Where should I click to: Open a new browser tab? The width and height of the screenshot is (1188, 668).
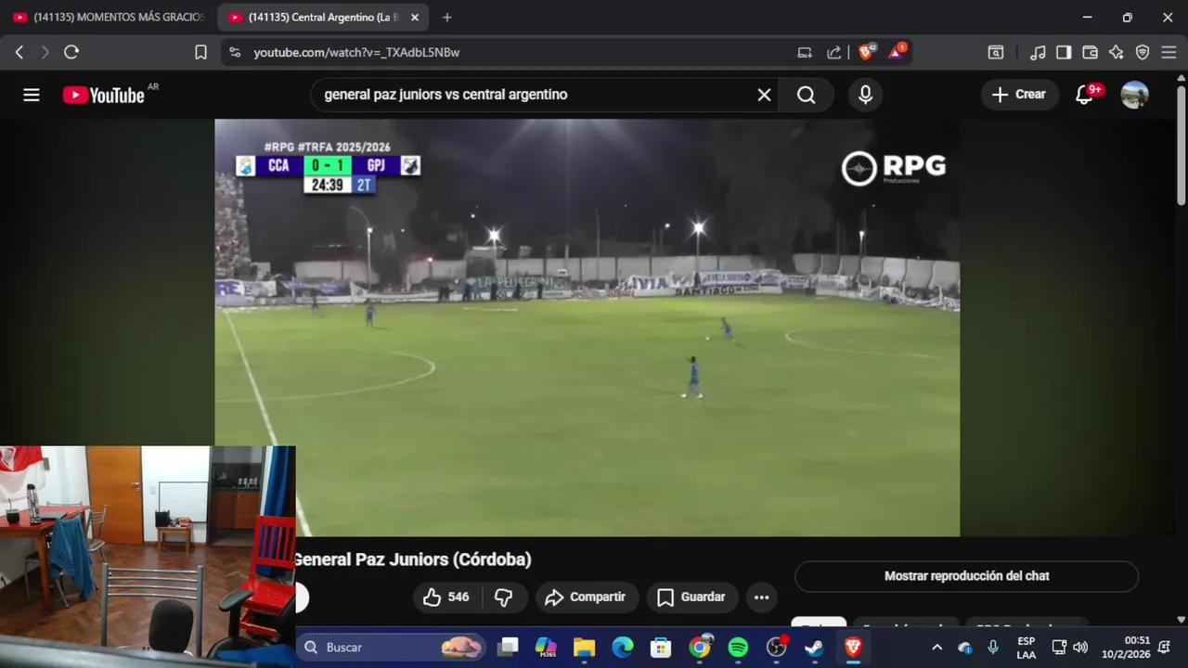[447, 18]
